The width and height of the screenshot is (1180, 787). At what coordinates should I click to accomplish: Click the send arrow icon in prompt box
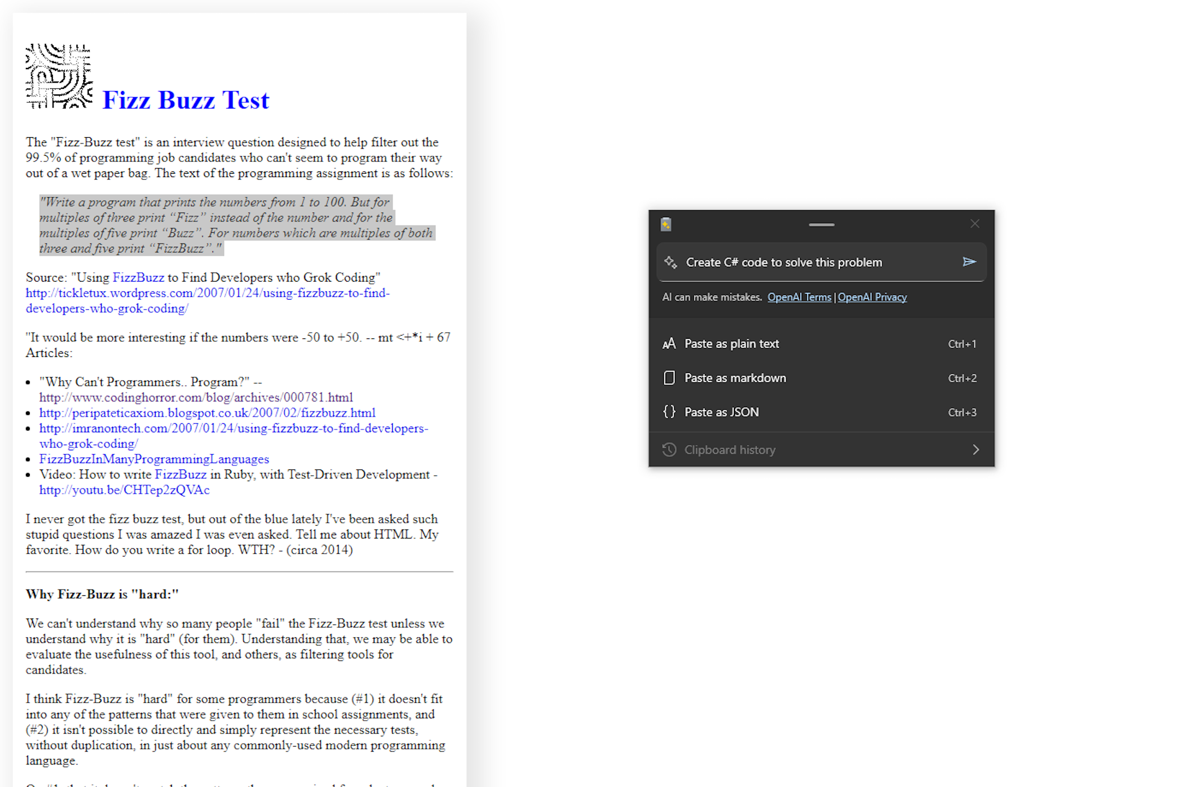coord(969,262)
